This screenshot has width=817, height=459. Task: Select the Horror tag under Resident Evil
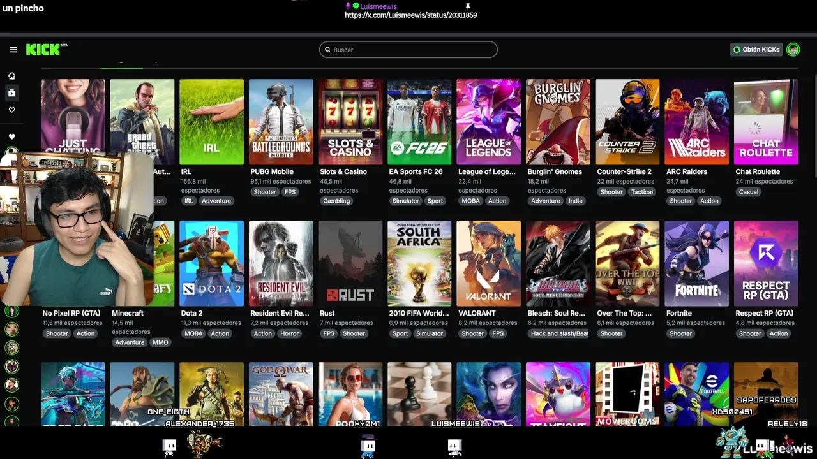click(x=289, y=333)
